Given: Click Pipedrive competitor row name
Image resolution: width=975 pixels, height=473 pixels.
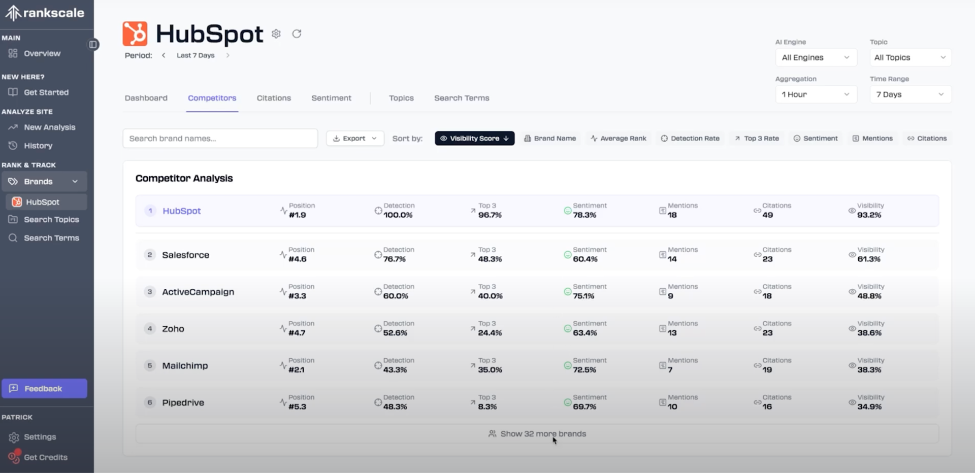Looking at the screenshot, I should point(183,402).
